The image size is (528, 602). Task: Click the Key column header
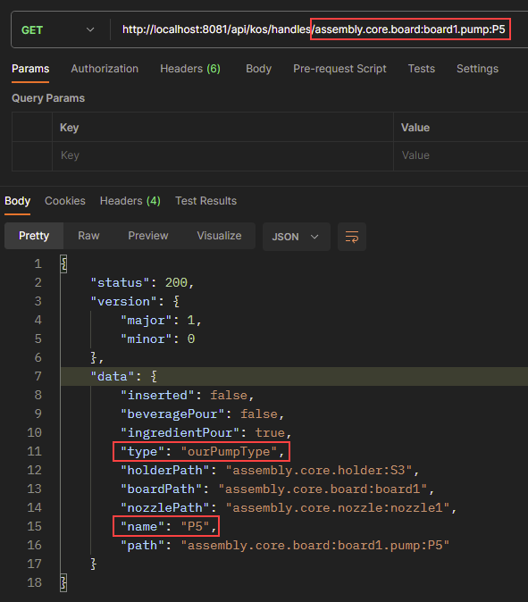click(x=69, y=128)
